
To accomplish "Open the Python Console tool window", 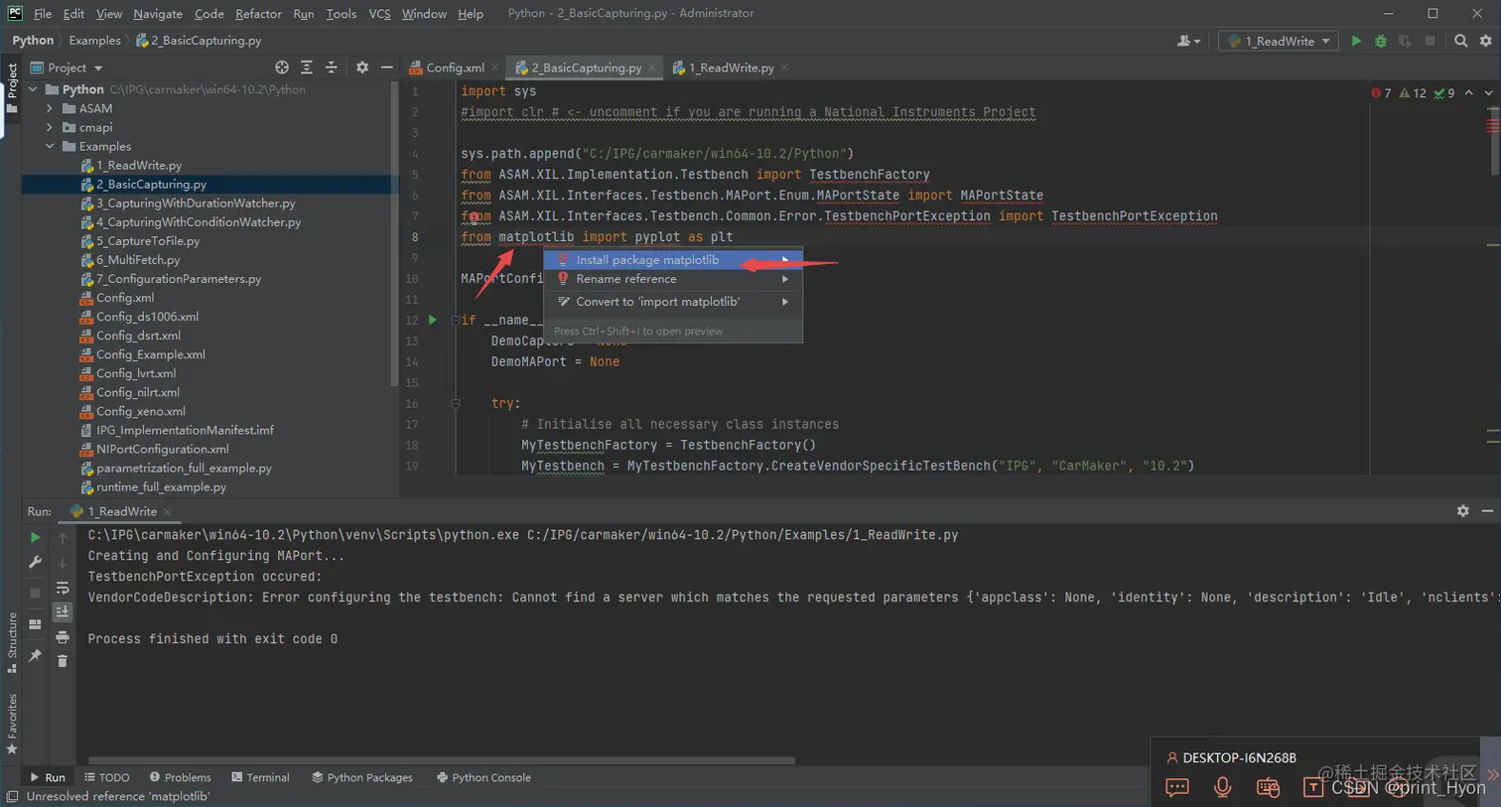I will [483, 777].
